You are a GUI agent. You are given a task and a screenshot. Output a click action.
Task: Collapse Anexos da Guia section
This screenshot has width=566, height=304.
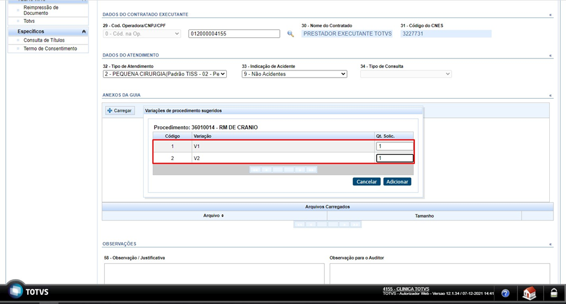pyautogui.click(x=550, y=96)
